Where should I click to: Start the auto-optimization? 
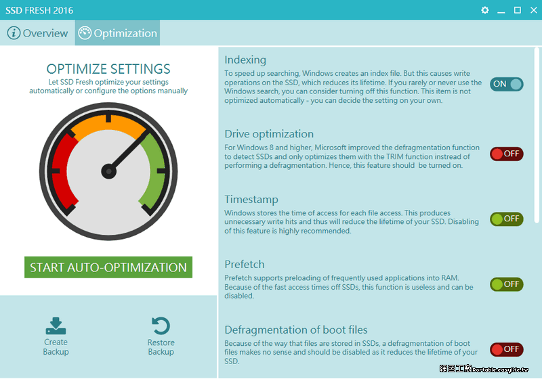pos(108,267)
